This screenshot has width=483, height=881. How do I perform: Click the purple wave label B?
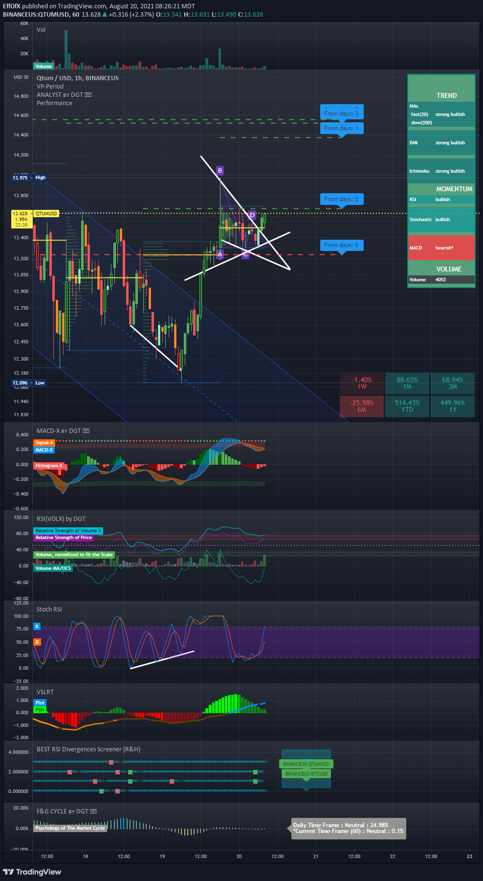coord(220,170)
